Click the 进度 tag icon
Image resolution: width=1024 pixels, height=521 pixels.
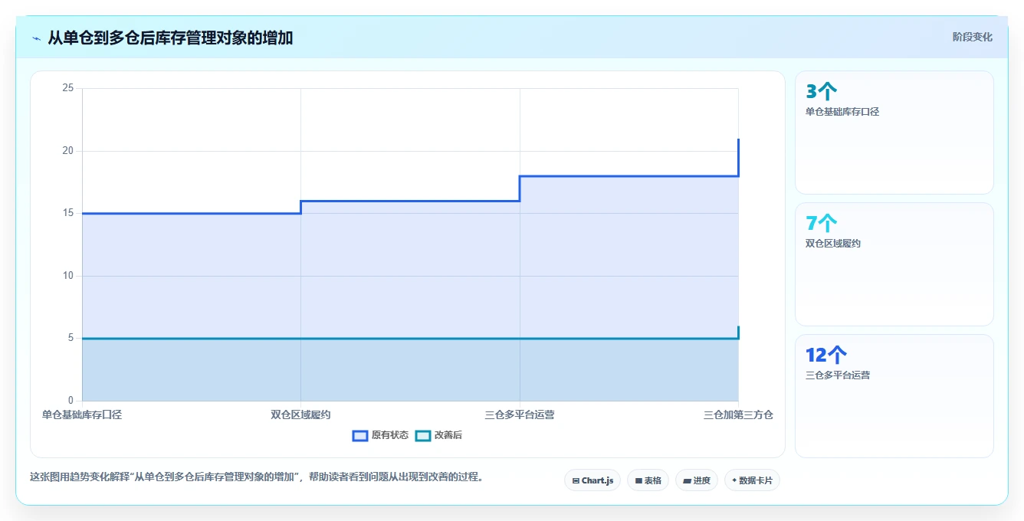pyautogui.click(x=688, y=481)
